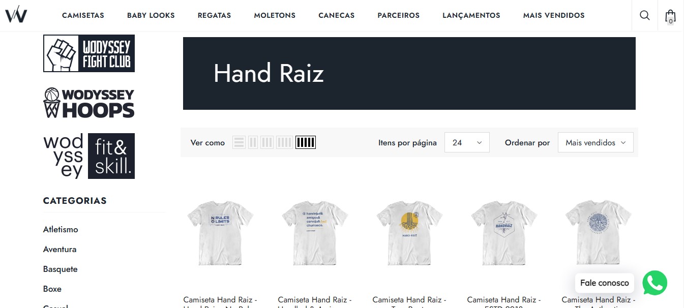Switch to three-column grid view
Viewport: 684px width, 308px height.
[267, 142]
